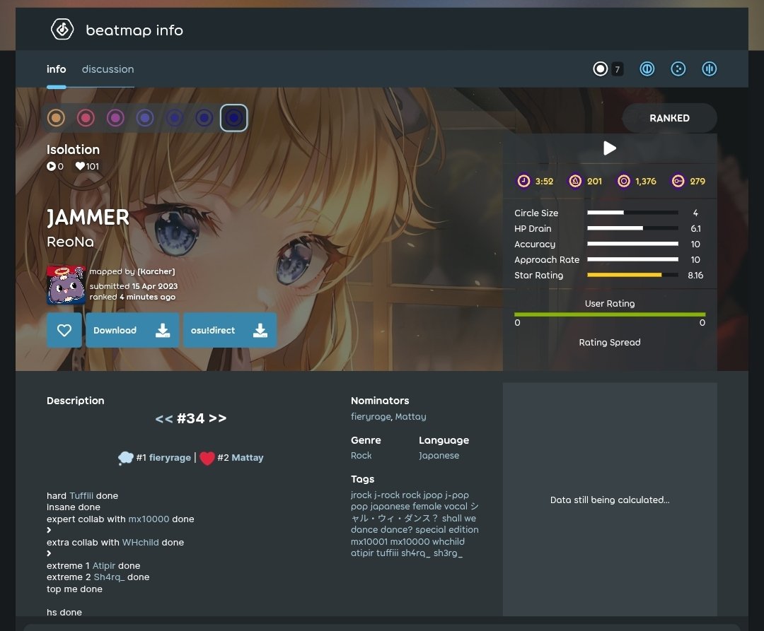Click the favourite count heart 101
Image resolution: width=764 pixels, height=631 pixels.
click(x=80, y=166)
